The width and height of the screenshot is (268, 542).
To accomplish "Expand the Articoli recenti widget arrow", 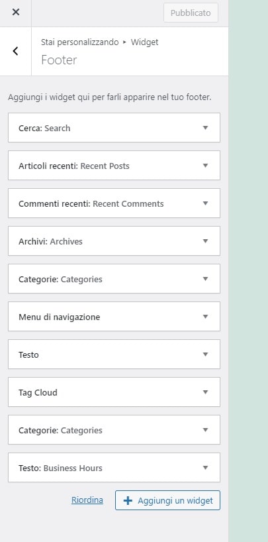I will (206, 165).
